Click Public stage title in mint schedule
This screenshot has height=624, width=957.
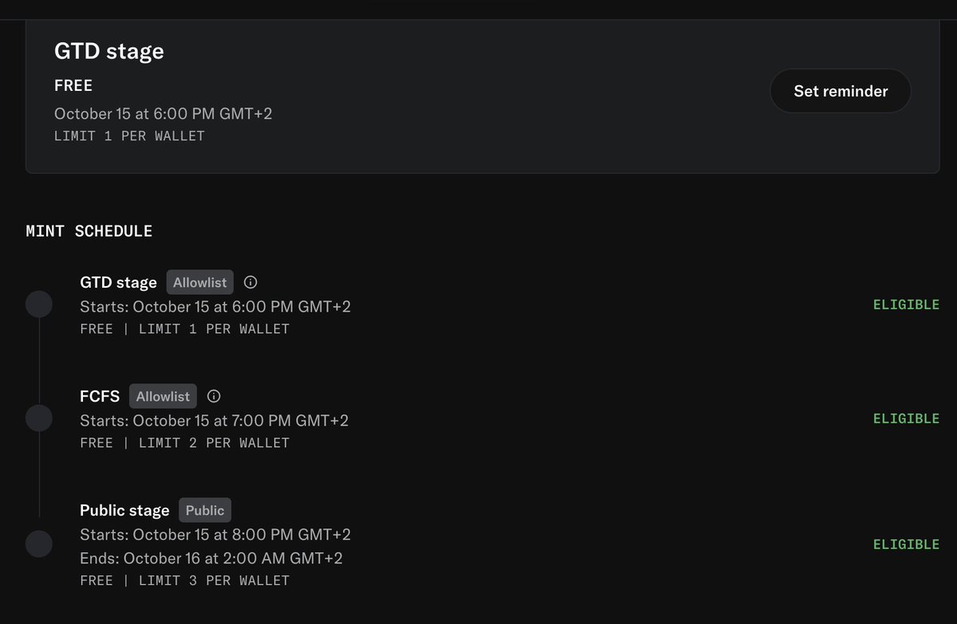tap(124, 511)
